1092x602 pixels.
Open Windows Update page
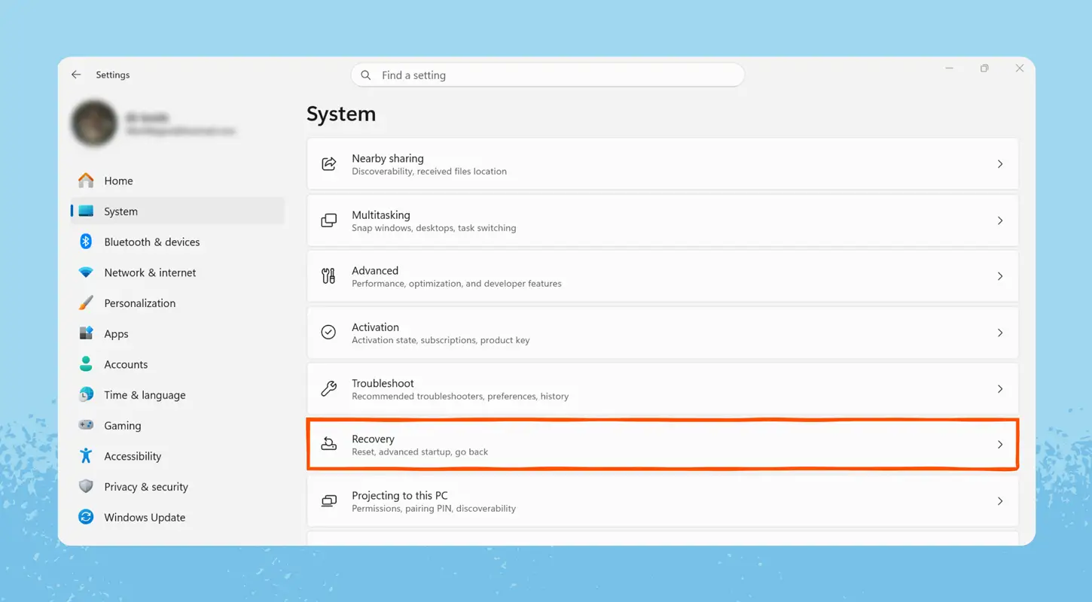[178, 517]
